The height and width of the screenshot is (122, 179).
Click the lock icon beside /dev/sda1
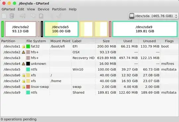coord(24,46)
